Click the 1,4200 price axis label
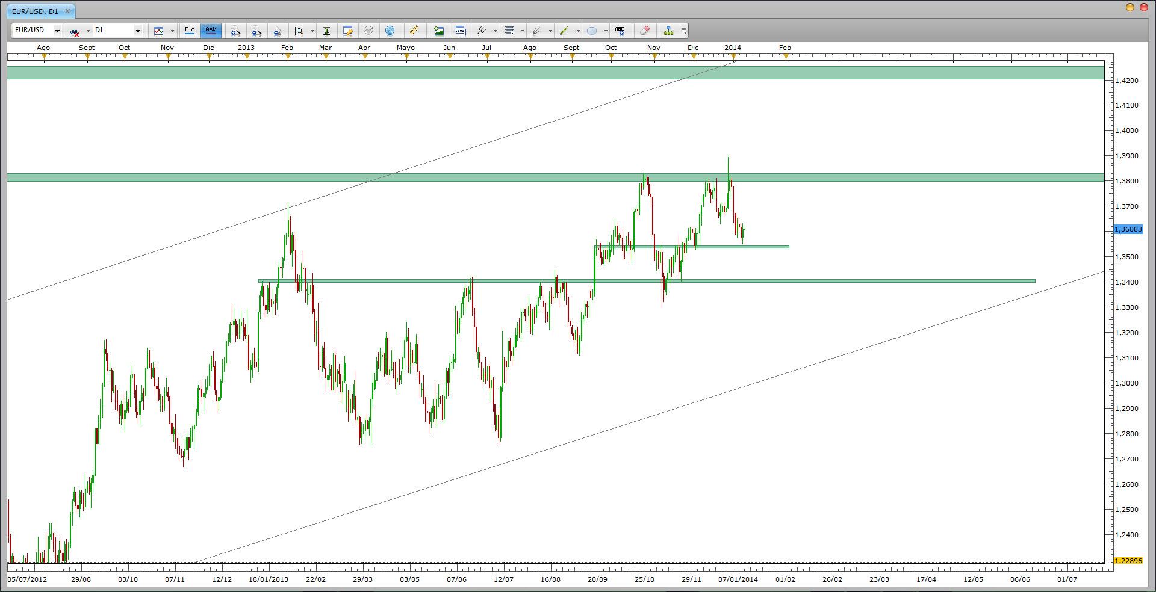The width and height of the screenshot is (1156, 592). point(1126,81)
